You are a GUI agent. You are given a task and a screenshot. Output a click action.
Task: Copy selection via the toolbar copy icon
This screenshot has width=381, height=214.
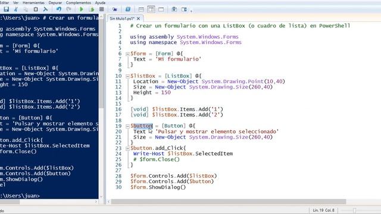click(26, 10)
